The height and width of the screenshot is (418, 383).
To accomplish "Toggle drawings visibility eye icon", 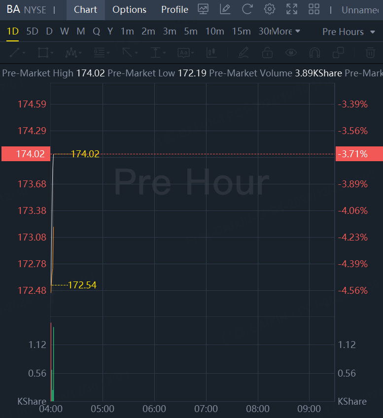I will 291,52.
